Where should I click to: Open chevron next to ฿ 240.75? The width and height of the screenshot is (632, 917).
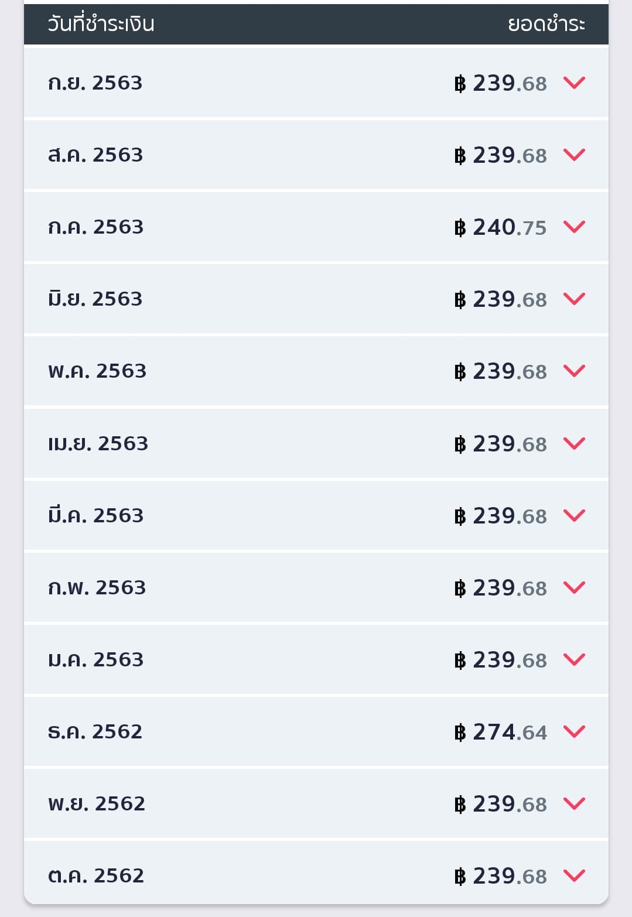click(574, 227)
